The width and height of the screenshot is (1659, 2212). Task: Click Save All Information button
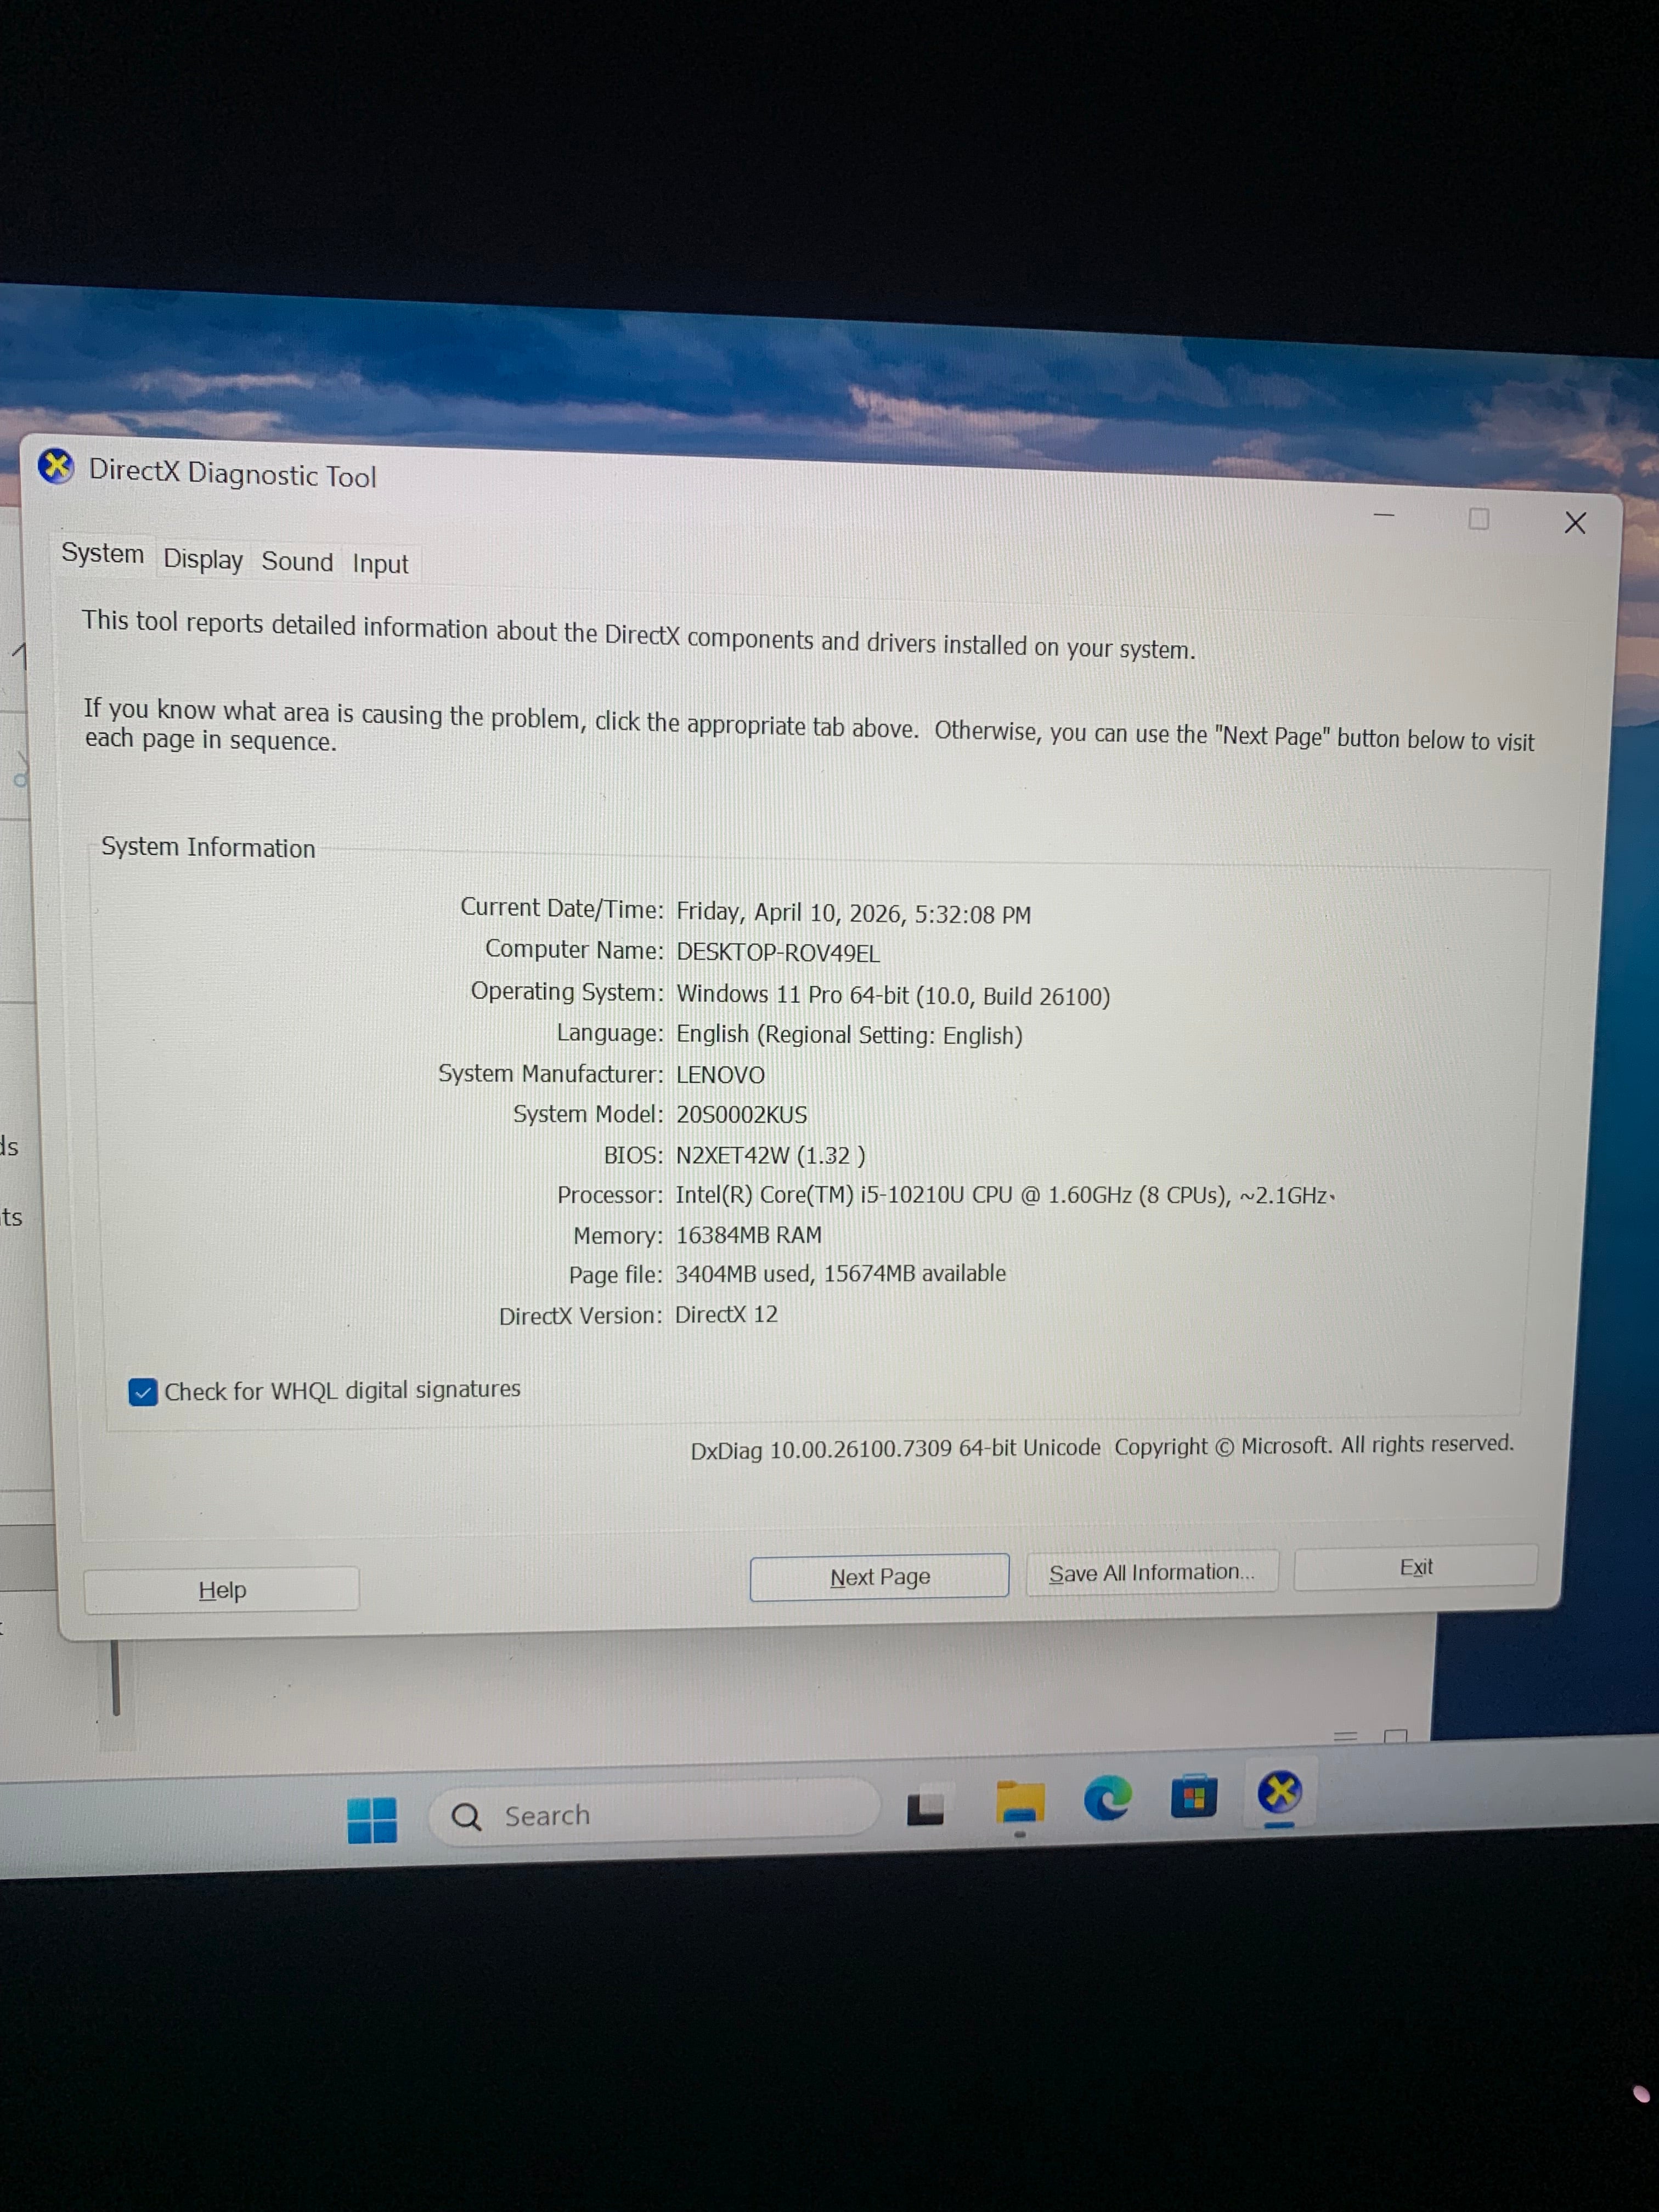[1152, 1573]
